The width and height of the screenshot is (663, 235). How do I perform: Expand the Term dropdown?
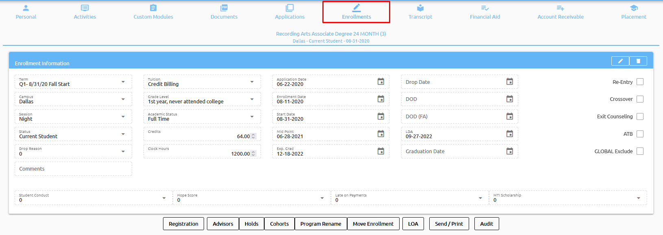coord(123,82)
